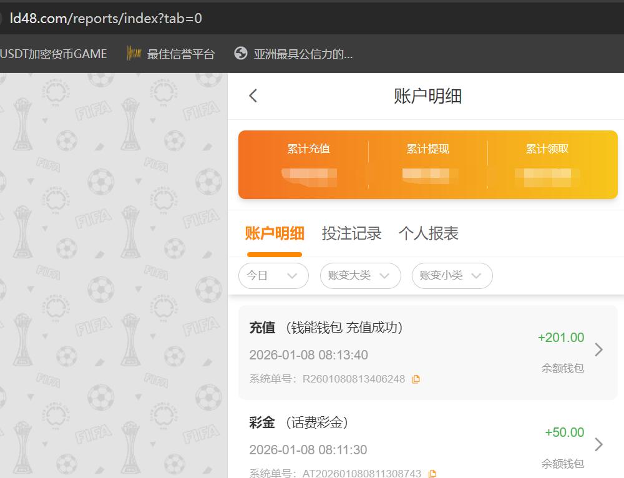
Task: Click the +201.00 recharge amount link
Action: [x=561, y=337]
